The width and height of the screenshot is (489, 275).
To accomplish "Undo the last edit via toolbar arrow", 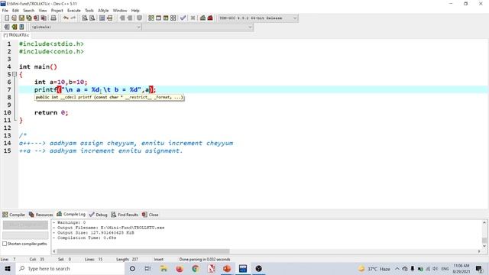I will pos(66,18).
